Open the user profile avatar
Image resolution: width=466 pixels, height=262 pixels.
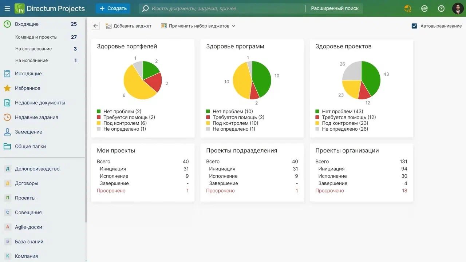[458, 8]
